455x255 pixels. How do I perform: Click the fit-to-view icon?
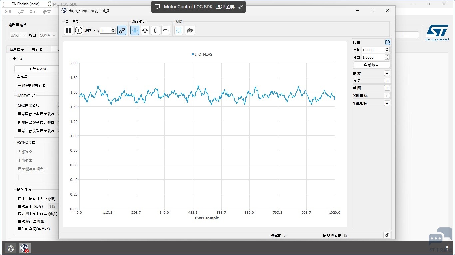(179, 31)
